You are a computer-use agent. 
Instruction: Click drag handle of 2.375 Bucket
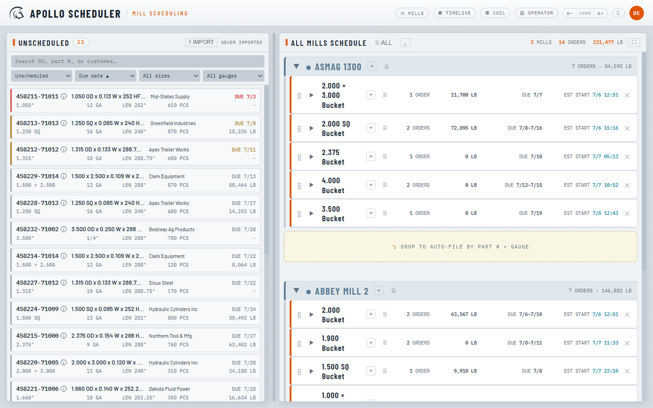299,157
